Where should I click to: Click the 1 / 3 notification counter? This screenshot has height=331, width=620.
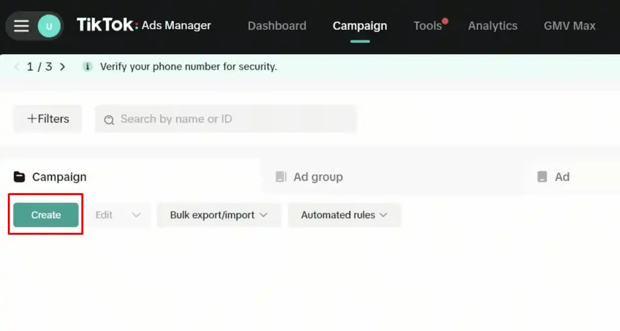tap(40, 67)
